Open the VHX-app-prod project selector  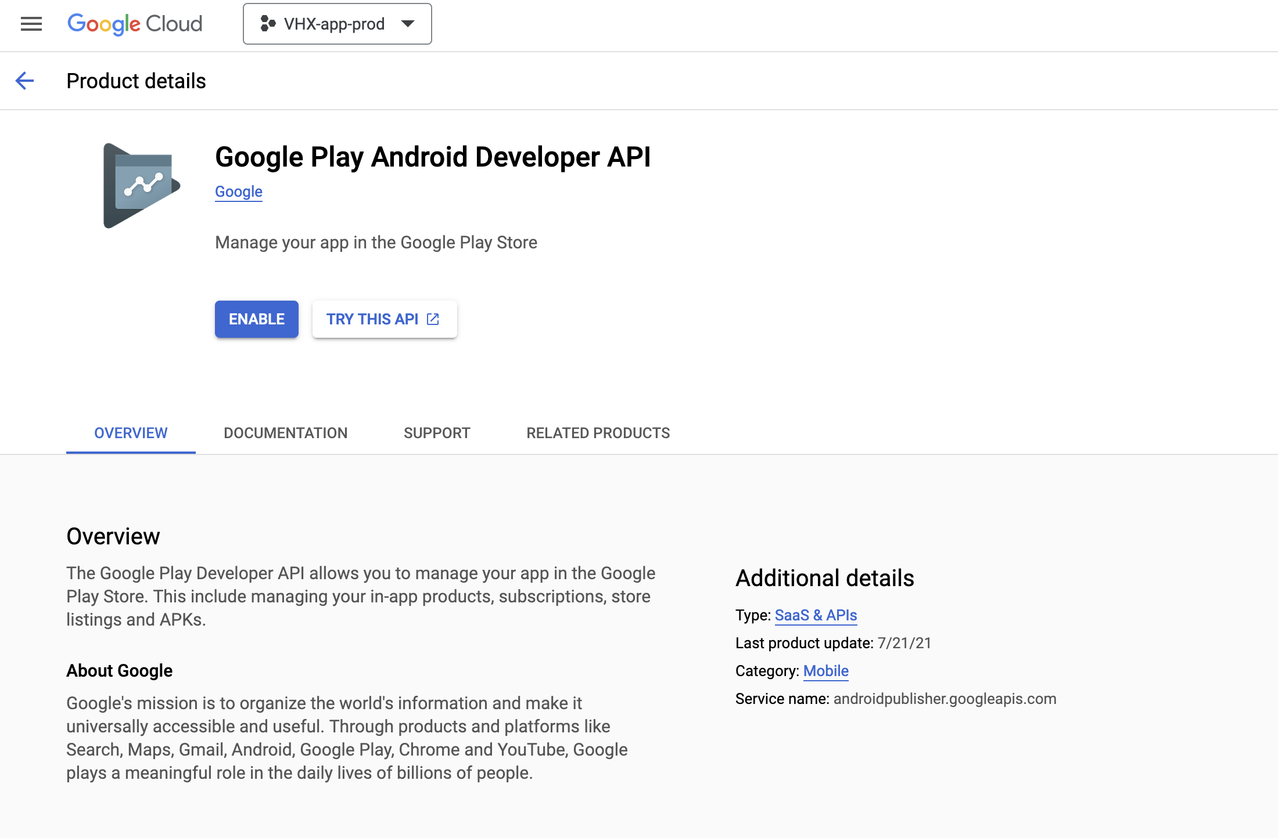(337, 24)
